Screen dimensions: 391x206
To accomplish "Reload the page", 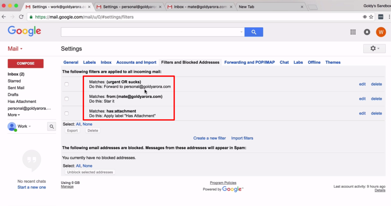I will [x=21, y=17].
